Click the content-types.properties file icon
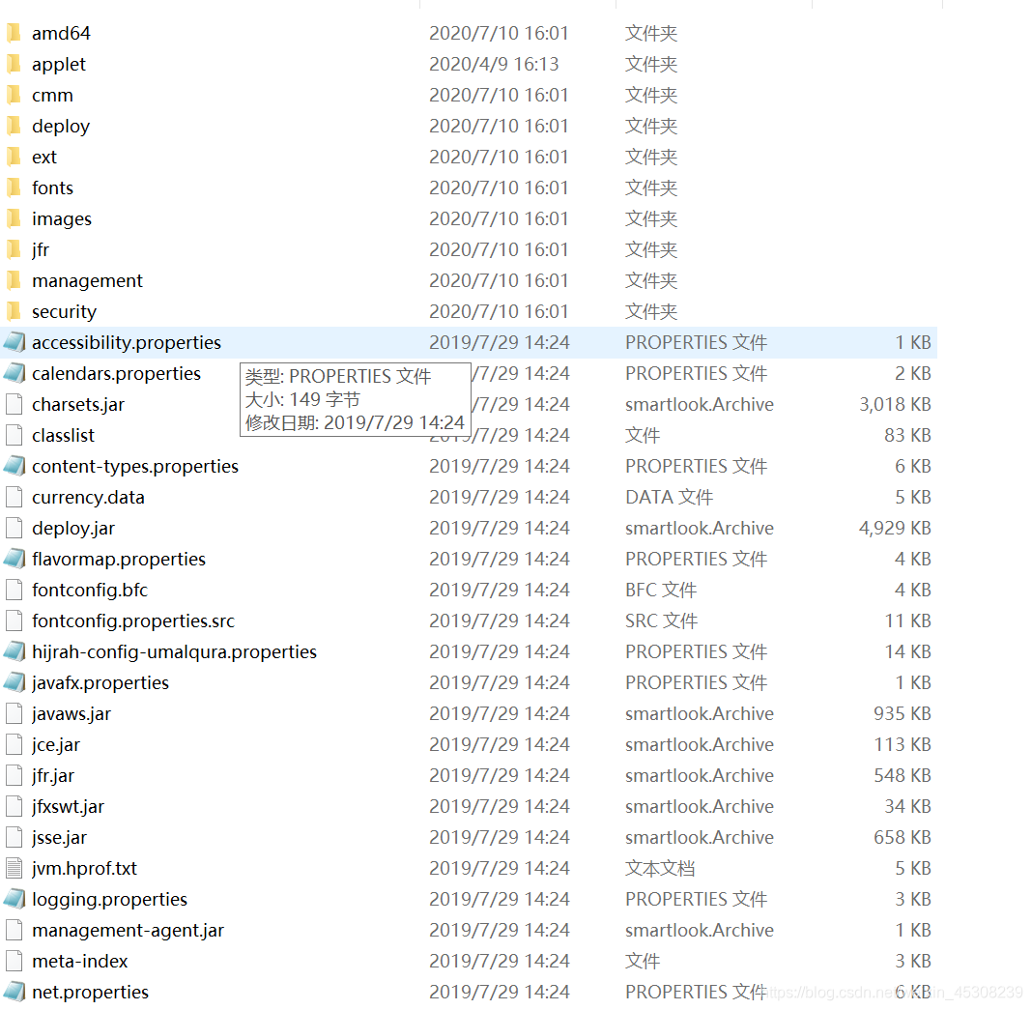The height and width of the screenshot is (1010, 1032). coord(14,466)
